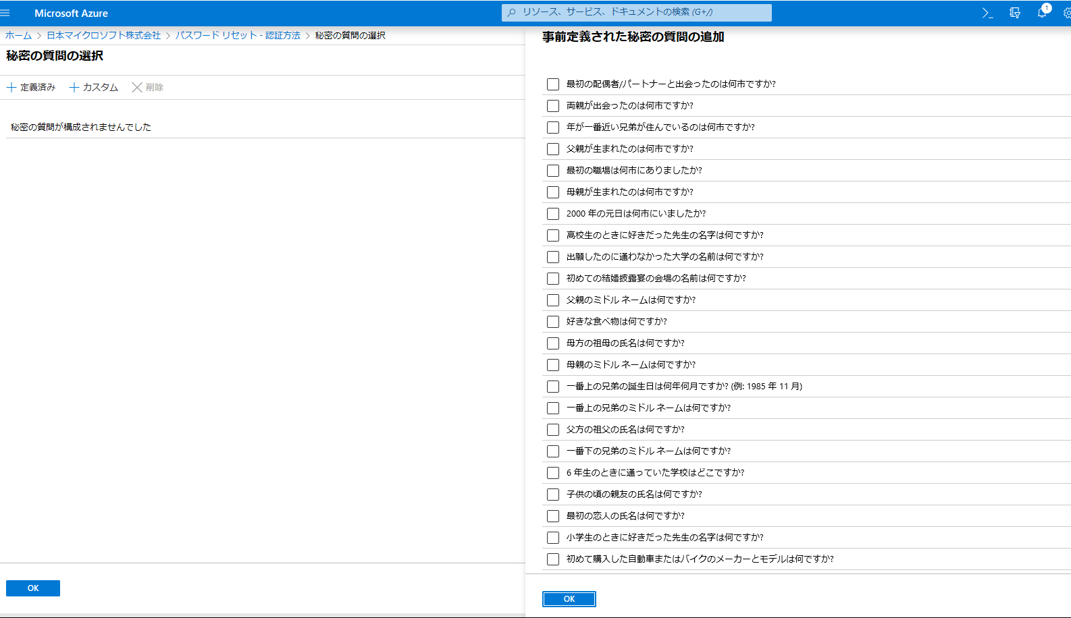The width and height of the screenshot is (1071, 618).
Task: Check 出願したのに通わなかった大学の名前は何ですか?
Action: coord(553,257)
